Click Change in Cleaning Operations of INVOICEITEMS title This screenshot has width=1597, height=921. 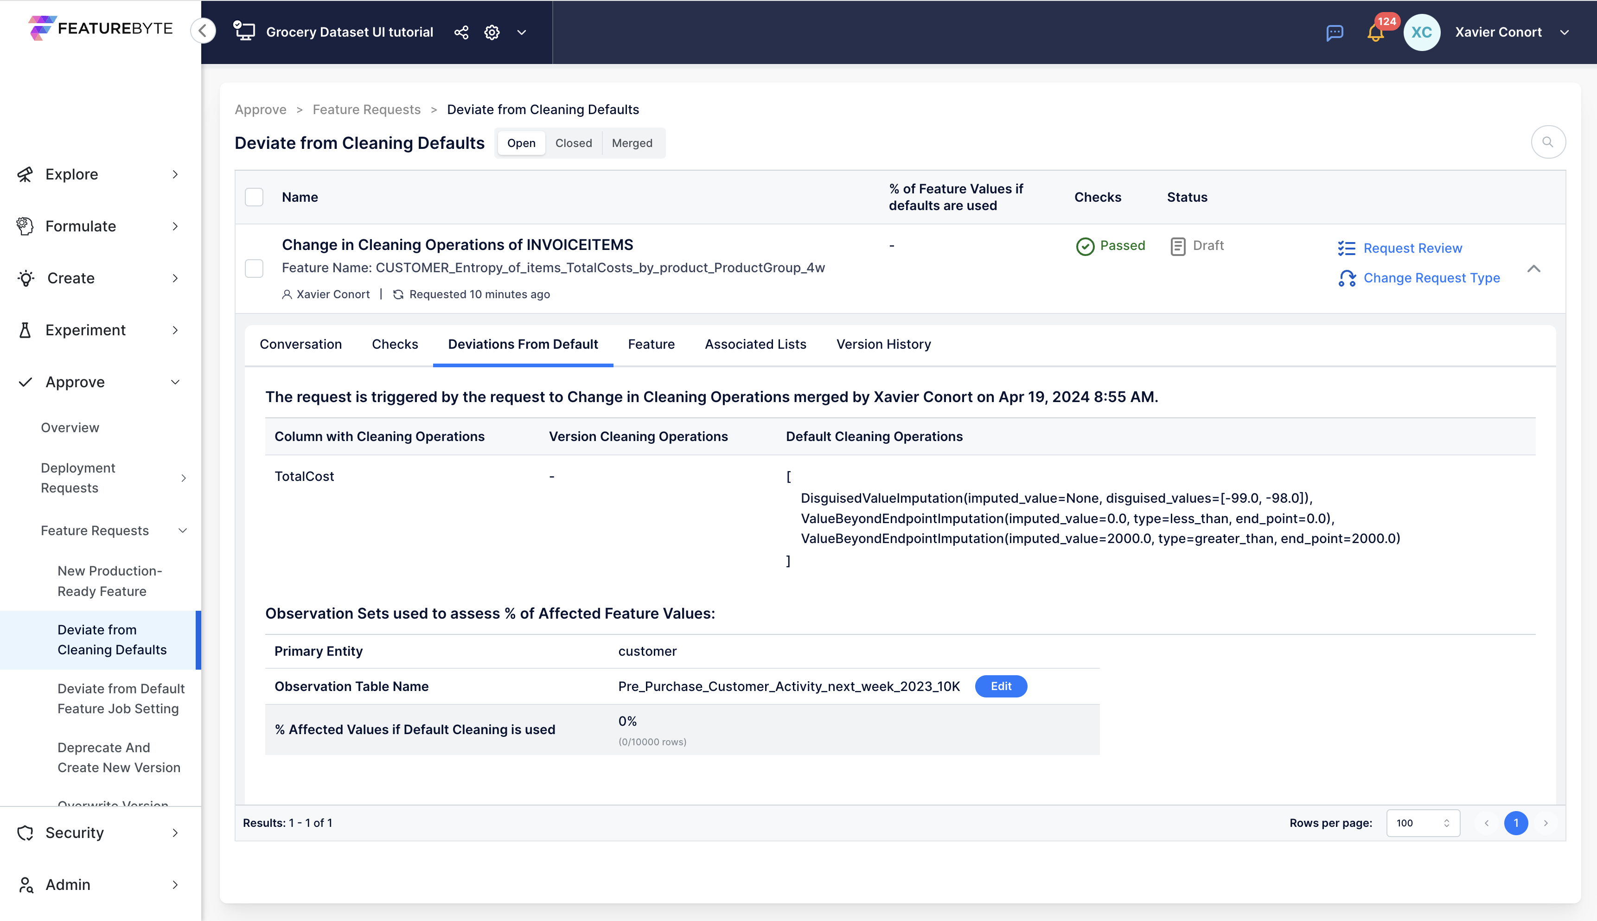click(x=457, y=245)
